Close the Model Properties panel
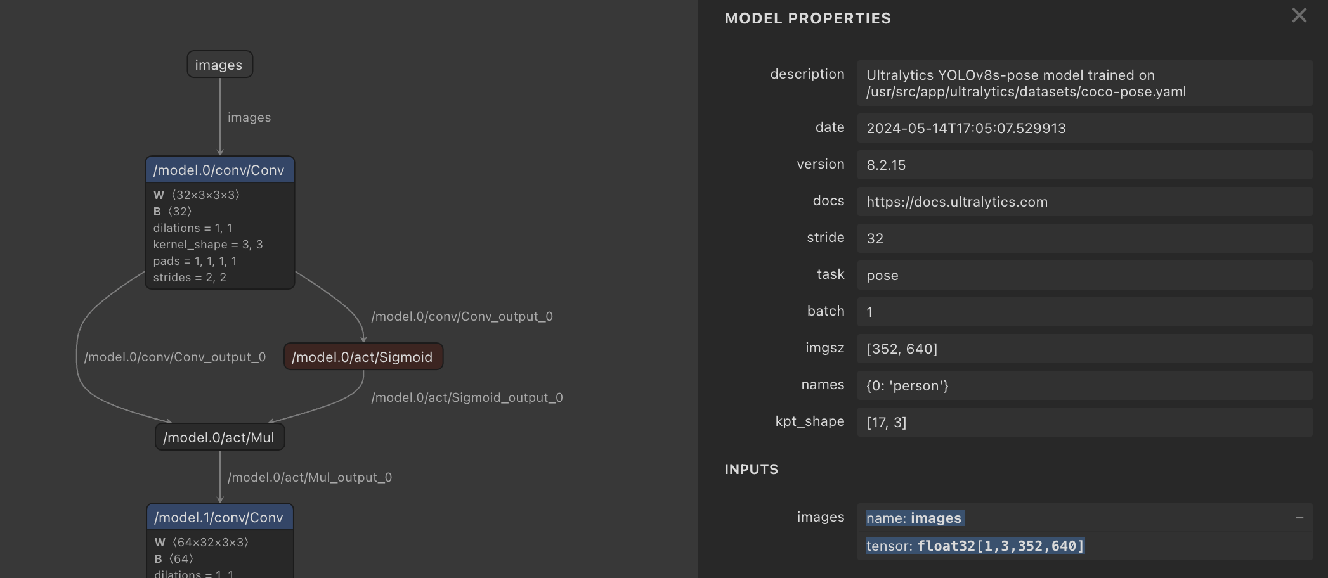This screenshot has height=578, width=1328. coord(1299,16)
